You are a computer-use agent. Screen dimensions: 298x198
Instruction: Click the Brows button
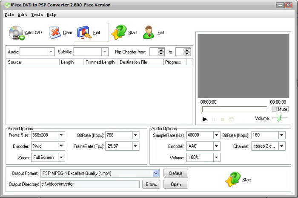[x=151, y=184]
